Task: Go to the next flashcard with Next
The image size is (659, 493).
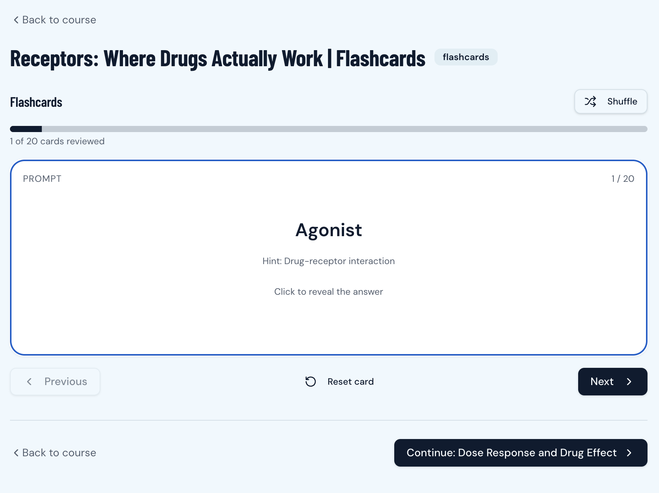Action: pos(613,382)
